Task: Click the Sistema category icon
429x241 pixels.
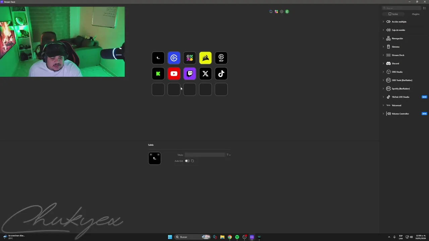Action: pos(388,47)
